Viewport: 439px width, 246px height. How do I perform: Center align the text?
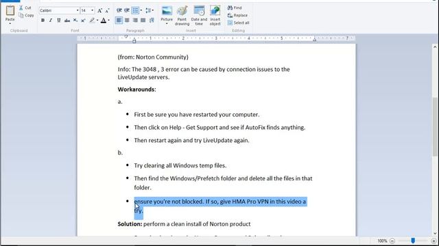pyautogui.click(x=127, y=20)
